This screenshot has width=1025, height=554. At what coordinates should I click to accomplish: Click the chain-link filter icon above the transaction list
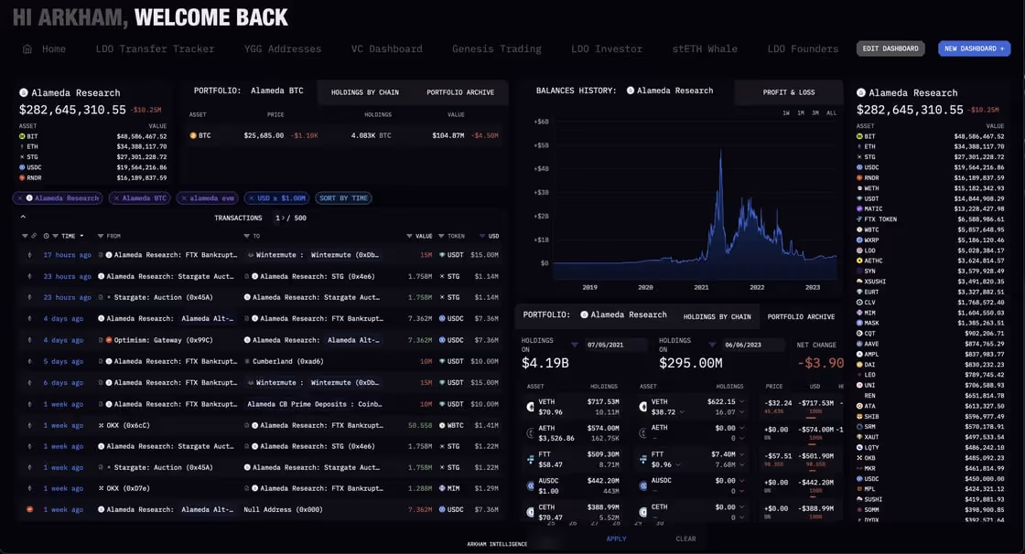[32, 236]
